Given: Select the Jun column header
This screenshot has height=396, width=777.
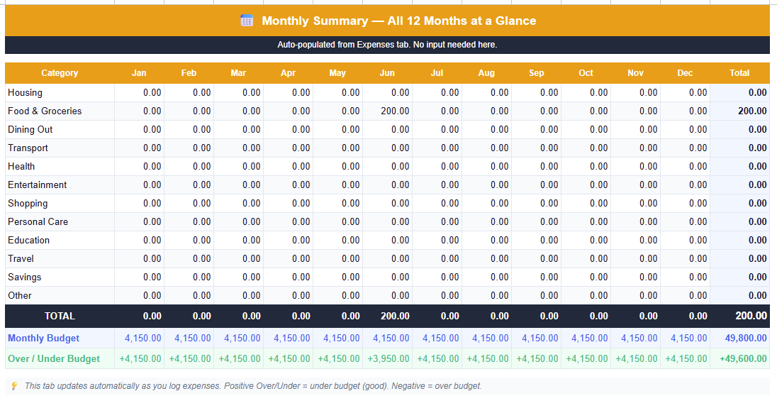Looking at the screenshot, I should point(388,73).
